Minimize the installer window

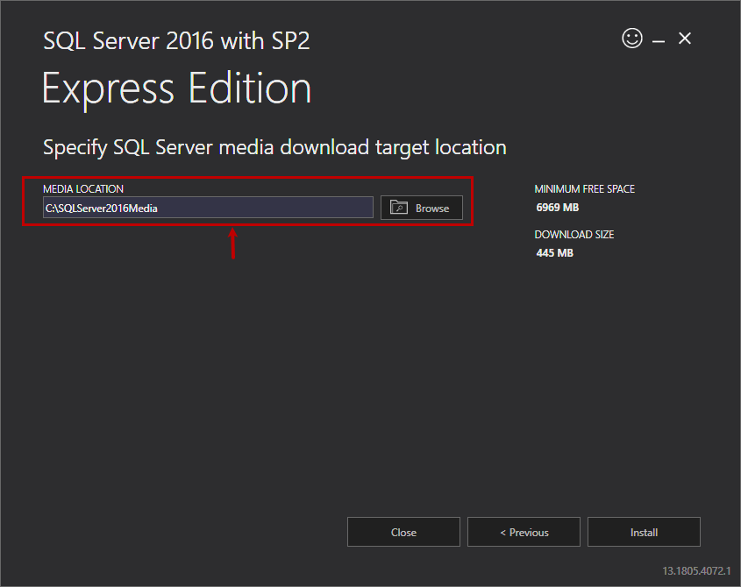[659, 39]
